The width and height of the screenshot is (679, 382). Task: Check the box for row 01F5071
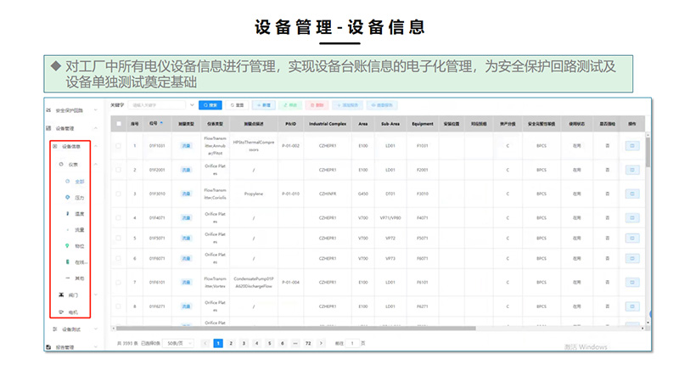point(118,239)
